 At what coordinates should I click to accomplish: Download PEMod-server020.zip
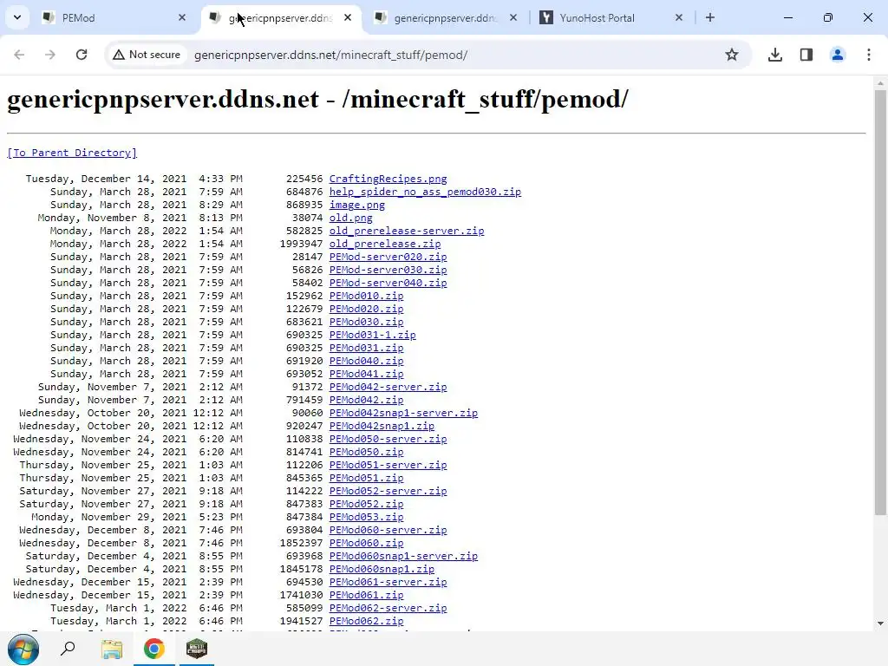[x=388, y=257]
